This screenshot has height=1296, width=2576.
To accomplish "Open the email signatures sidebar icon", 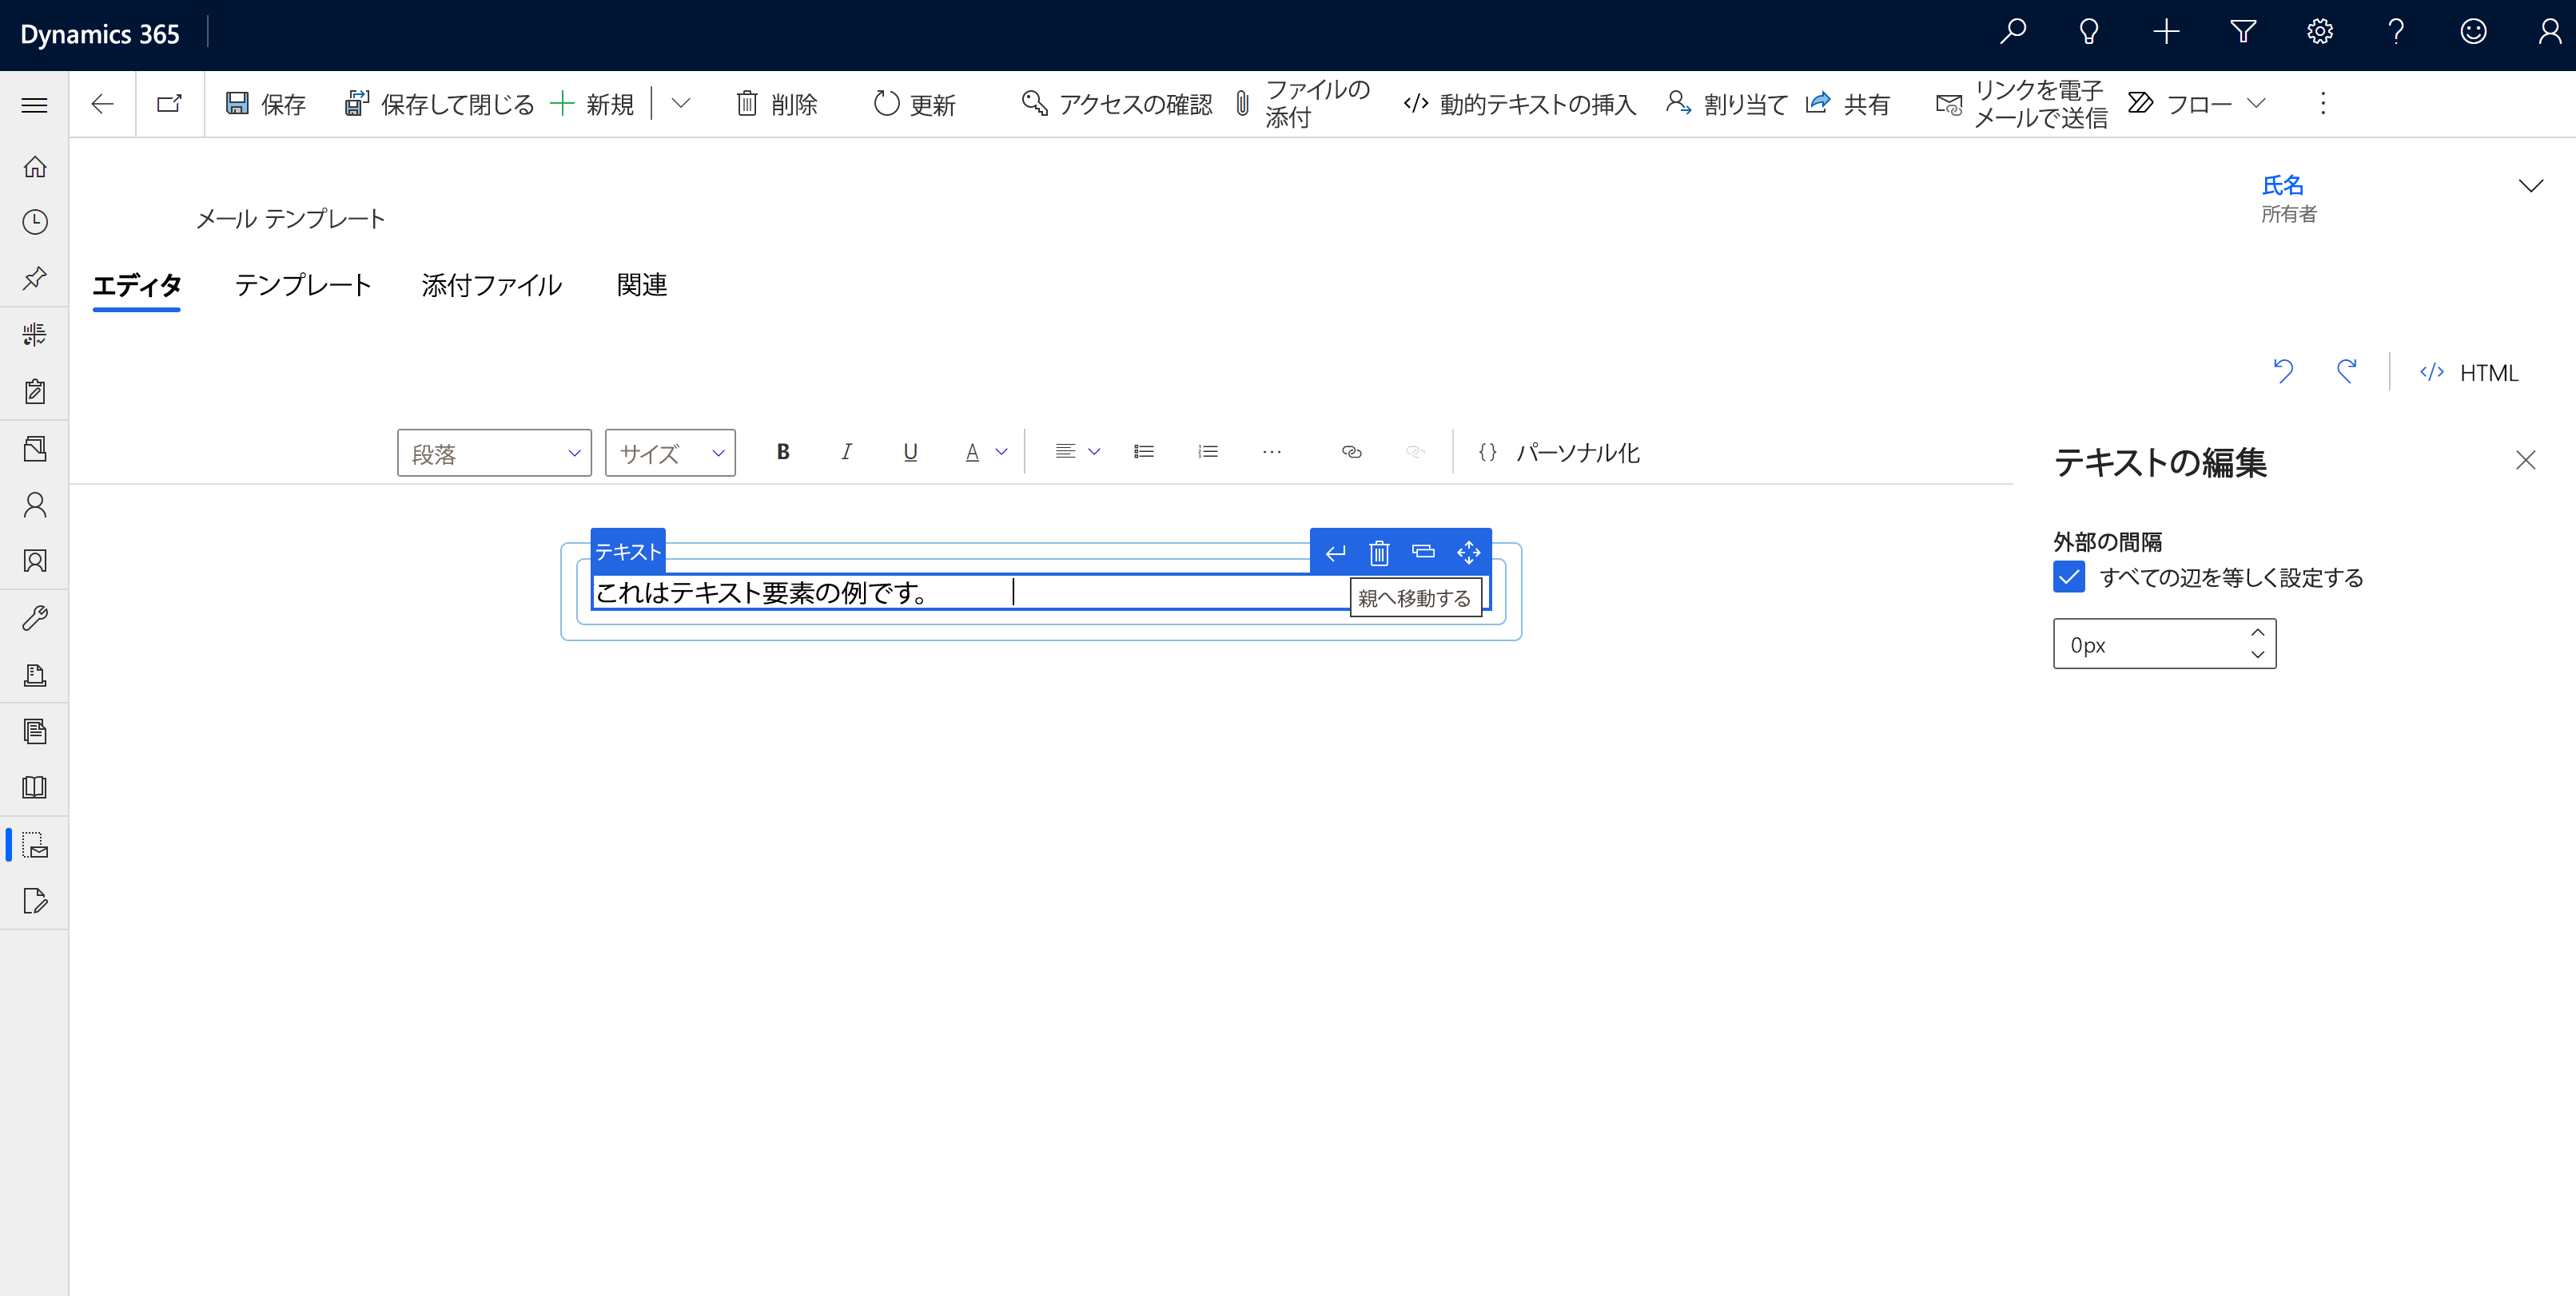I will (x=35, y=902).
